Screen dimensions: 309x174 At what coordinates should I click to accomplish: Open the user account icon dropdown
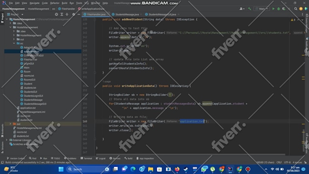[242, 9]
